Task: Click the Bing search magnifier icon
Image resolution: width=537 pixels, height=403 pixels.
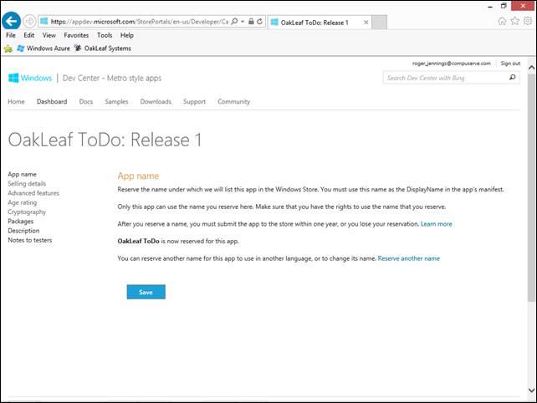Action: coord(513,78)
